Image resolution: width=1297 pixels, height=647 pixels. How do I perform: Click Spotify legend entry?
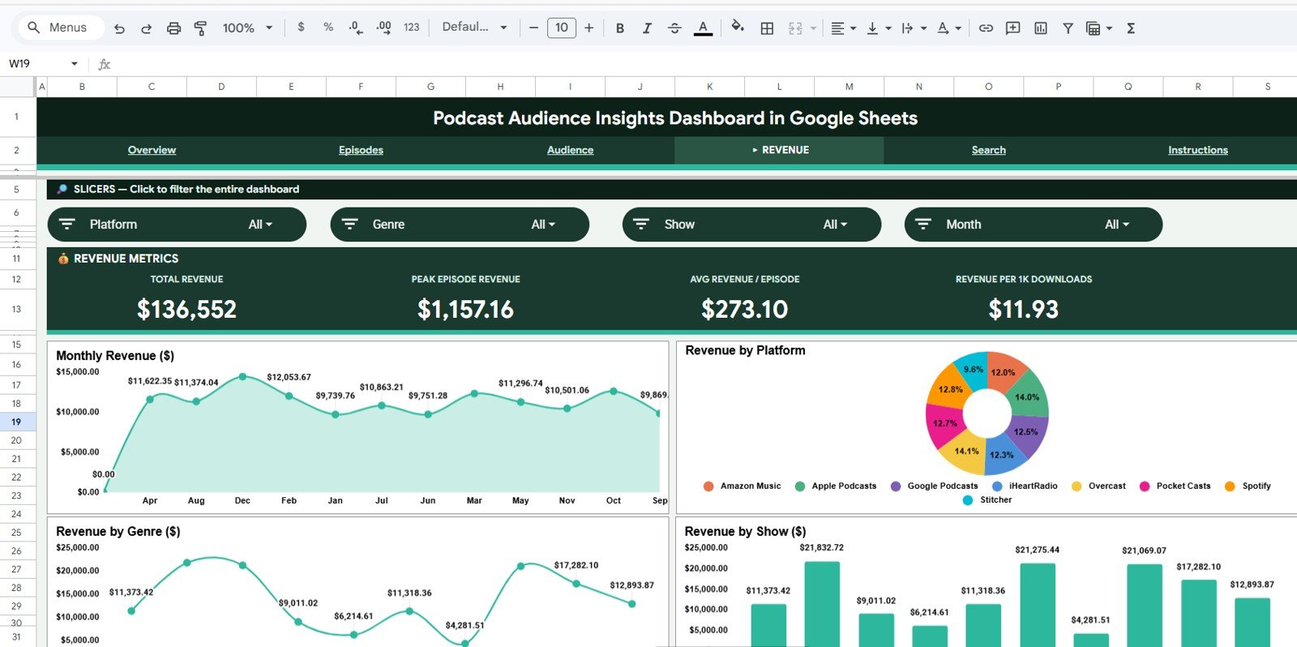coord(1248,486)
